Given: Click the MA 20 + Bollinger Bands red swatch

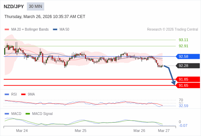Looking at the screenshot, I should pyautogui.click(x=7, y=30).
